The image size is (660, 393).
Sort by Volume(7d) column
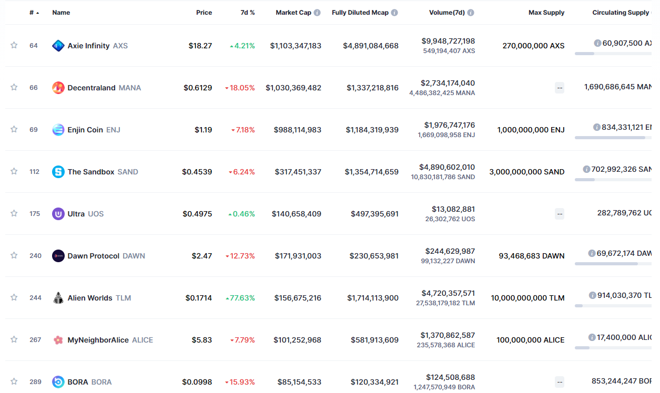tap(447, 13)
